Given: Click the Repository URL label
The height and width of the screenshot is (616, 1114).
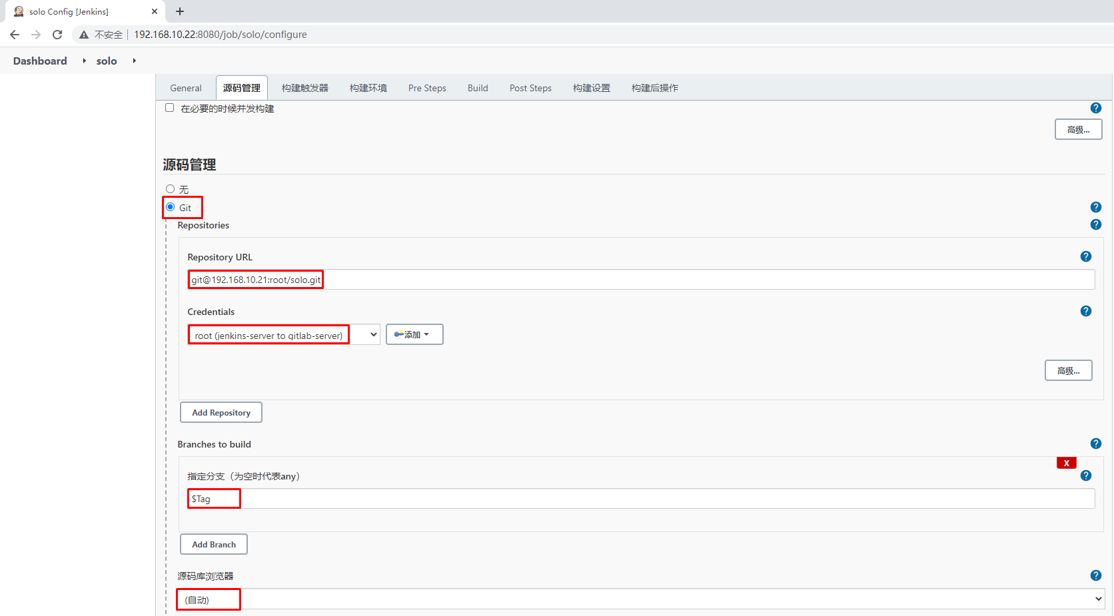Looking at the screenshot, I should (220, 257).
